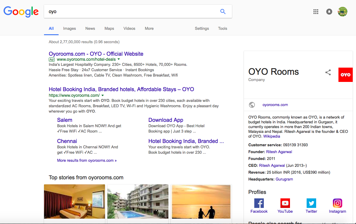Open the Settings menu

click(x=202, y=28)
